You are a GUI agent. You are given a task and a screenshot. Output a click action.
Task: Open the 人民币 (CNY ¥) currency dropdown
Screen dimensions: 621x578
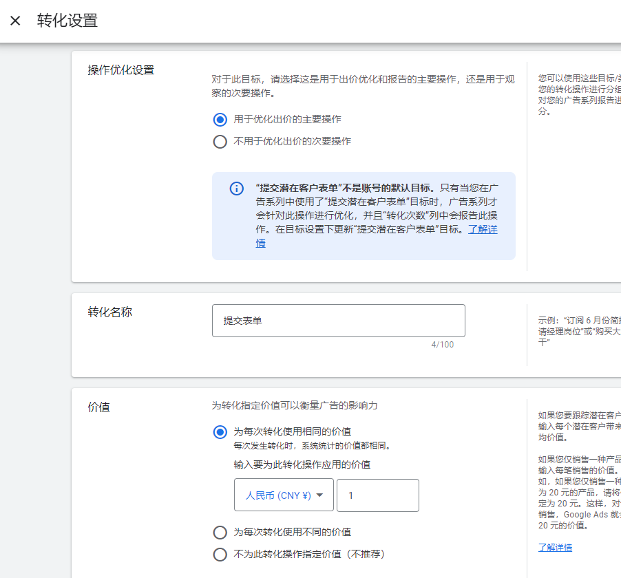coord(284,495)
